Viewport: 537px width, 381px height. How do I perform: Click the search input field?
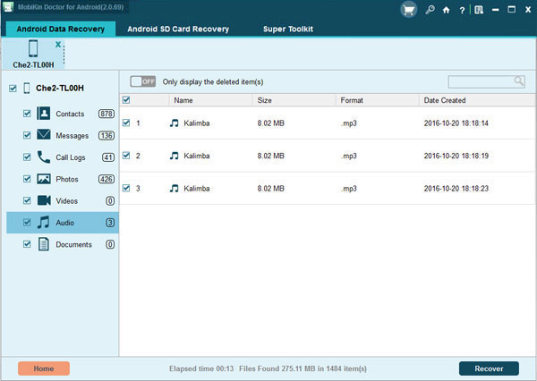[481, 81]
